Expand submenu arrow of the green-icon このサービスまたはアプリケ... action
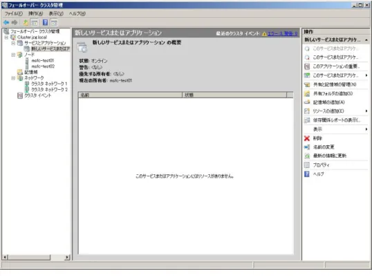Viewport: 372px width, 276px height. pyautogui.click(x=366, y=75)
